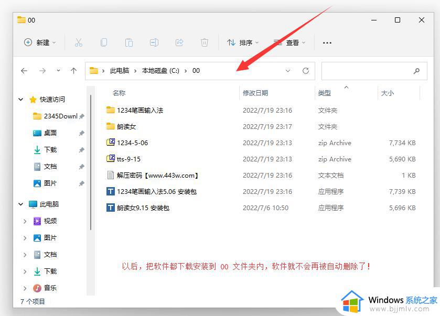Select 下载 under 此电脑
The width and height of the screenshot is (440, 316).
[50, 271]
